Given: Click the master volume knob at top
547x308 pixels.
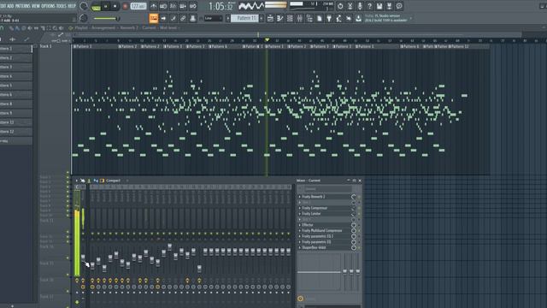Looking at the screenshot, I should 84,6.
